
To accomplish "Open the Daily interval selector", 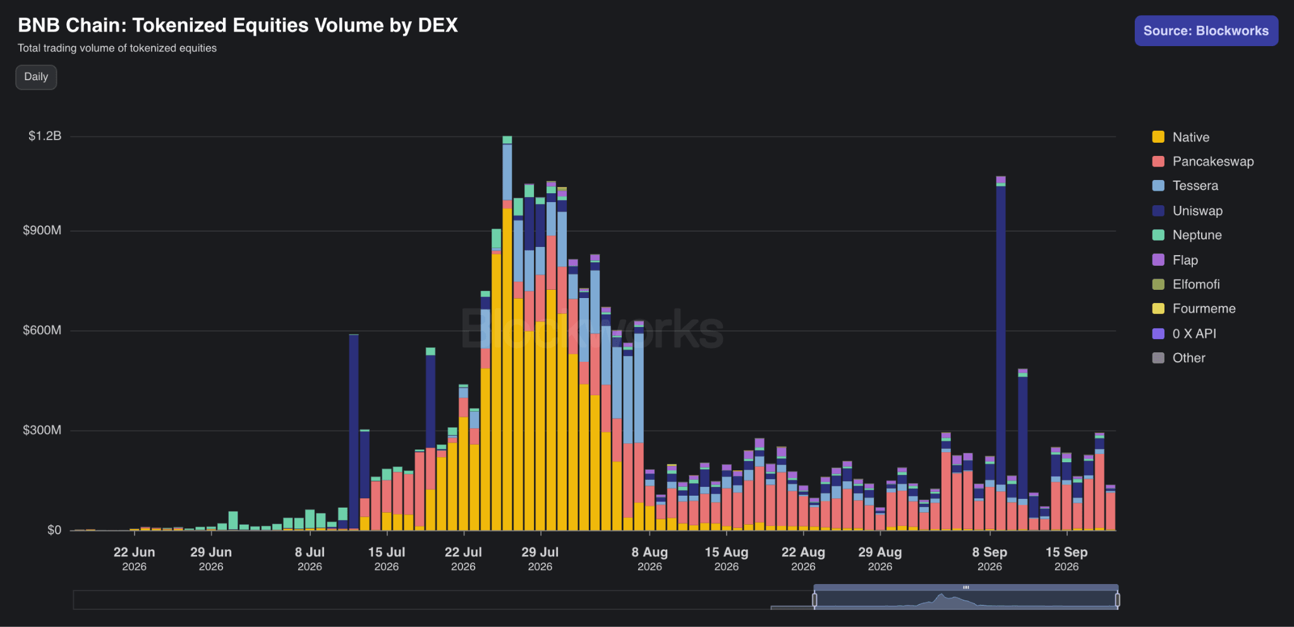I will pyautogui.click(x=36, y=77).
